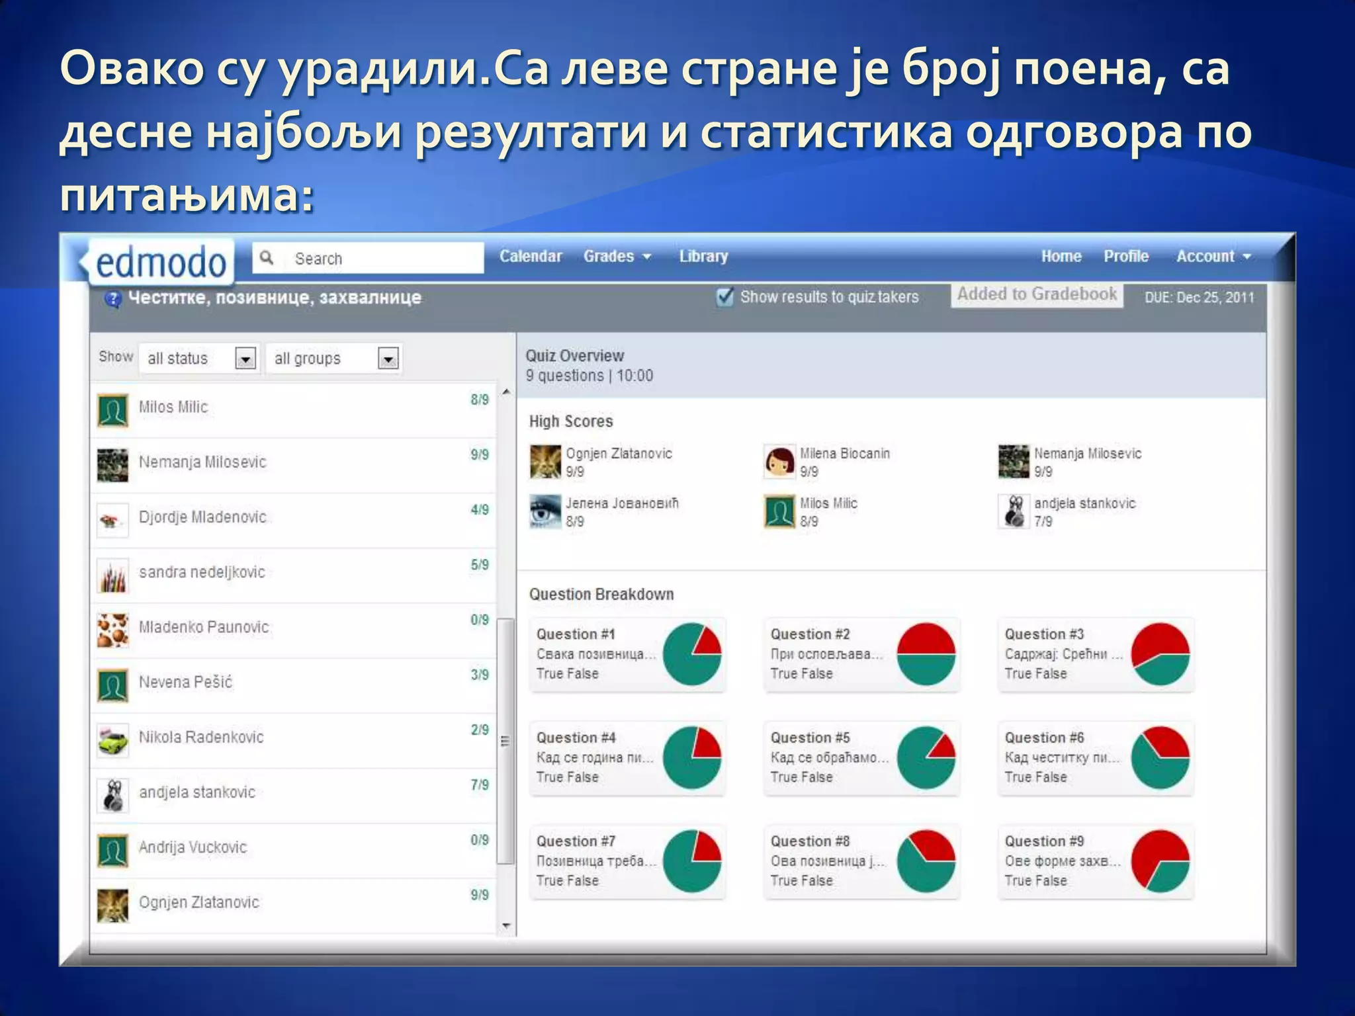Image resolution: width=1355 pixels, height=1016 pixels.
Task: Click the student list scroll-down arrow
Action: (x=506, y=926)
